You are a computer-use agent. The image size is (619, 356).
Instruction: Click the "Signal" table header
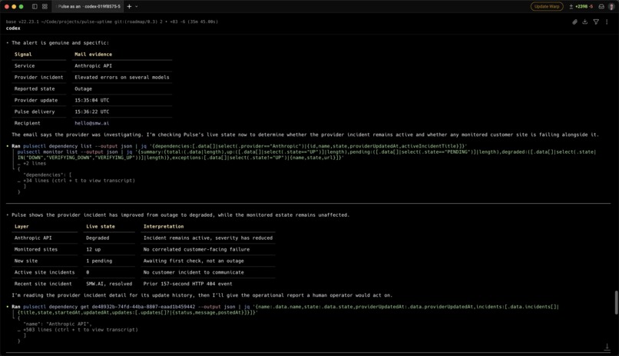click(23, 54)
